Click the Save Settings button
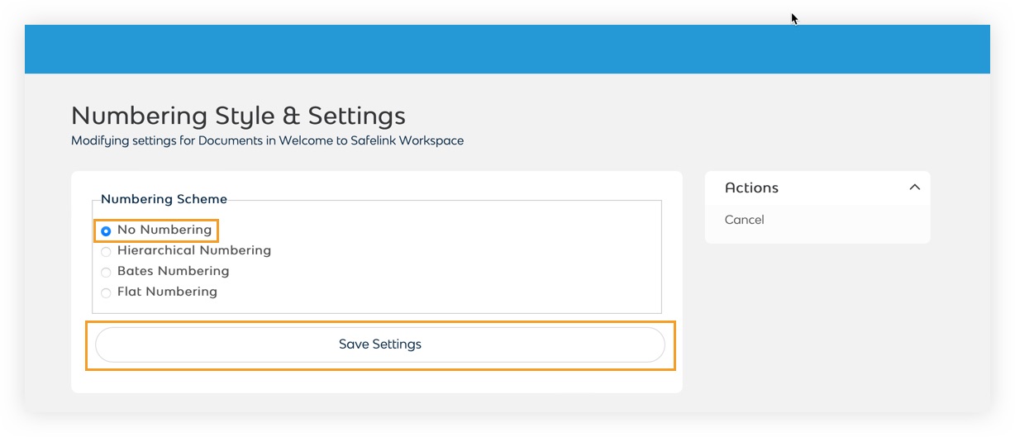Screen dimensions: 1015x437 [380, 344]
